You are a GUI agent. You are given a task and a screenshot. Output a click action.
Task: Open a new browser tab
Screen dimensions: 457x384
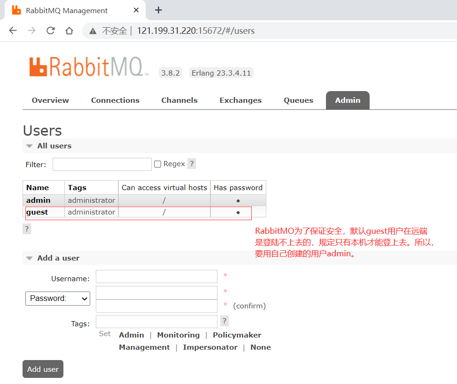click(x=158, y=10)
